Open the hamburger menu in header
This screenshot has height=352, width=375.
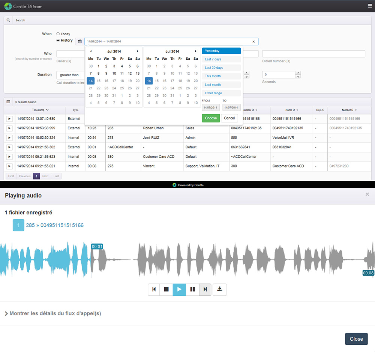tap(369, 6)
